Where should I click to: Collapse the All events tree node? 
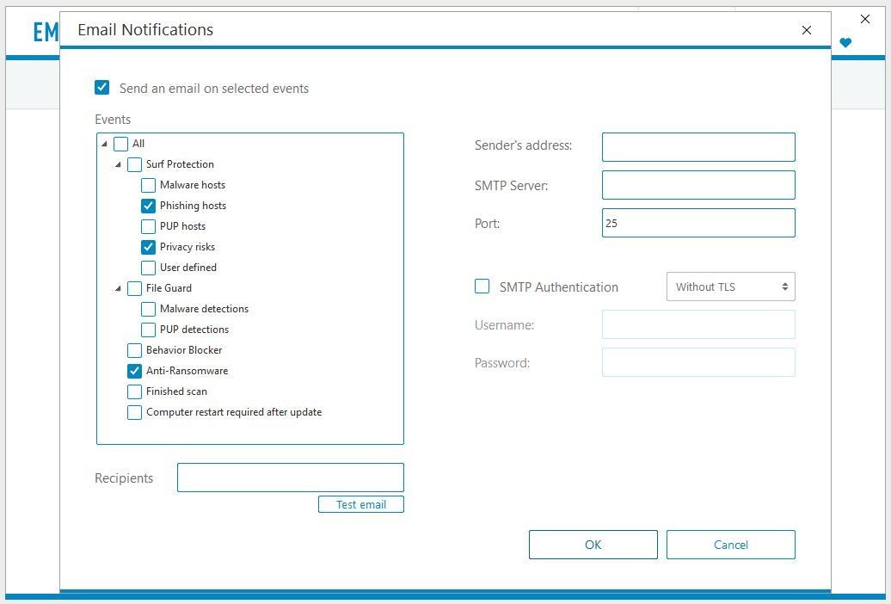(x=104, y=144)
